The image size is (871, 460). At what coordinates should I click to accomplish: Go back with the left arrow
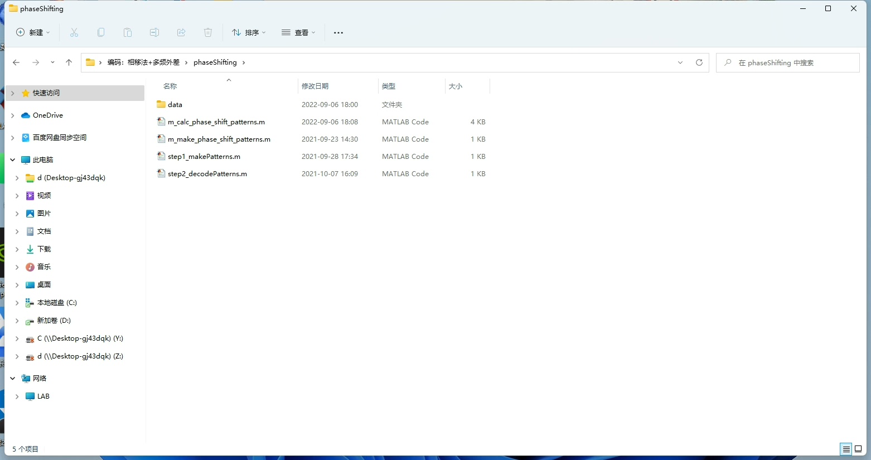click(16, 62)
